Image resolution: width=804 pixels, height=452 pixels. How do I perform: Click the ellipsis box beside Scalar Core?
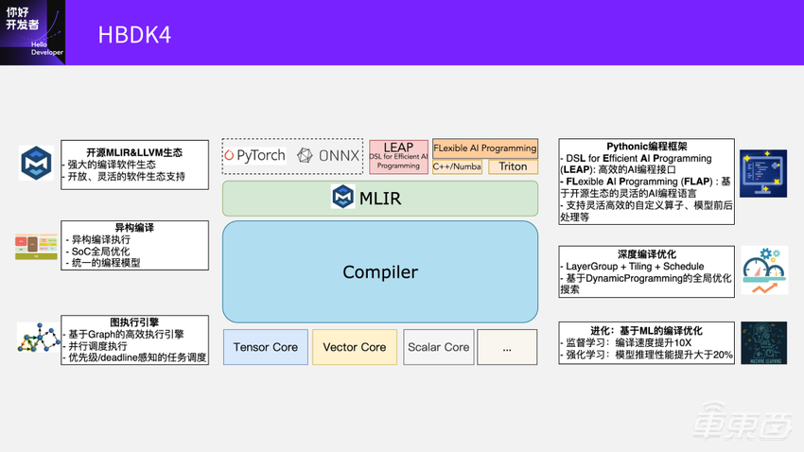pos(507,347)
